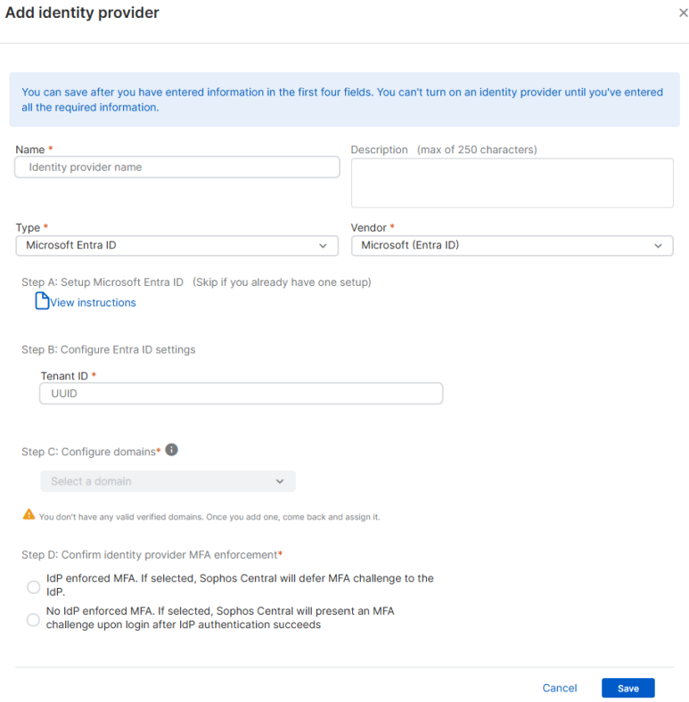Close the Add identity provider dialog
Screen dimensions: 689x702
pyautogui.click(x=683, y=13)
